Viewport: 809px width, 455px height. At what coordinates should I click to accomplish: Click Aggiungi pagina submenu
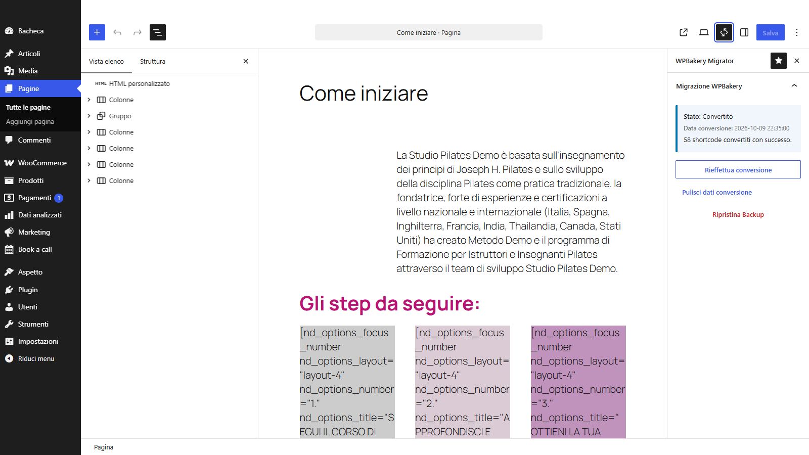coord(30,121)
